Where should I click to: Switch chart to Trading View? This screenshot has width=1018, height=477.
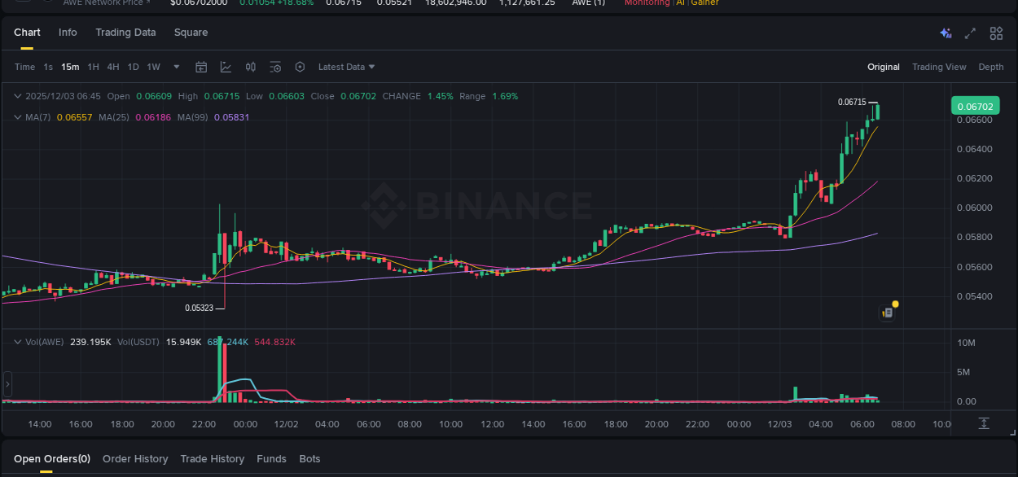(939, 67)
